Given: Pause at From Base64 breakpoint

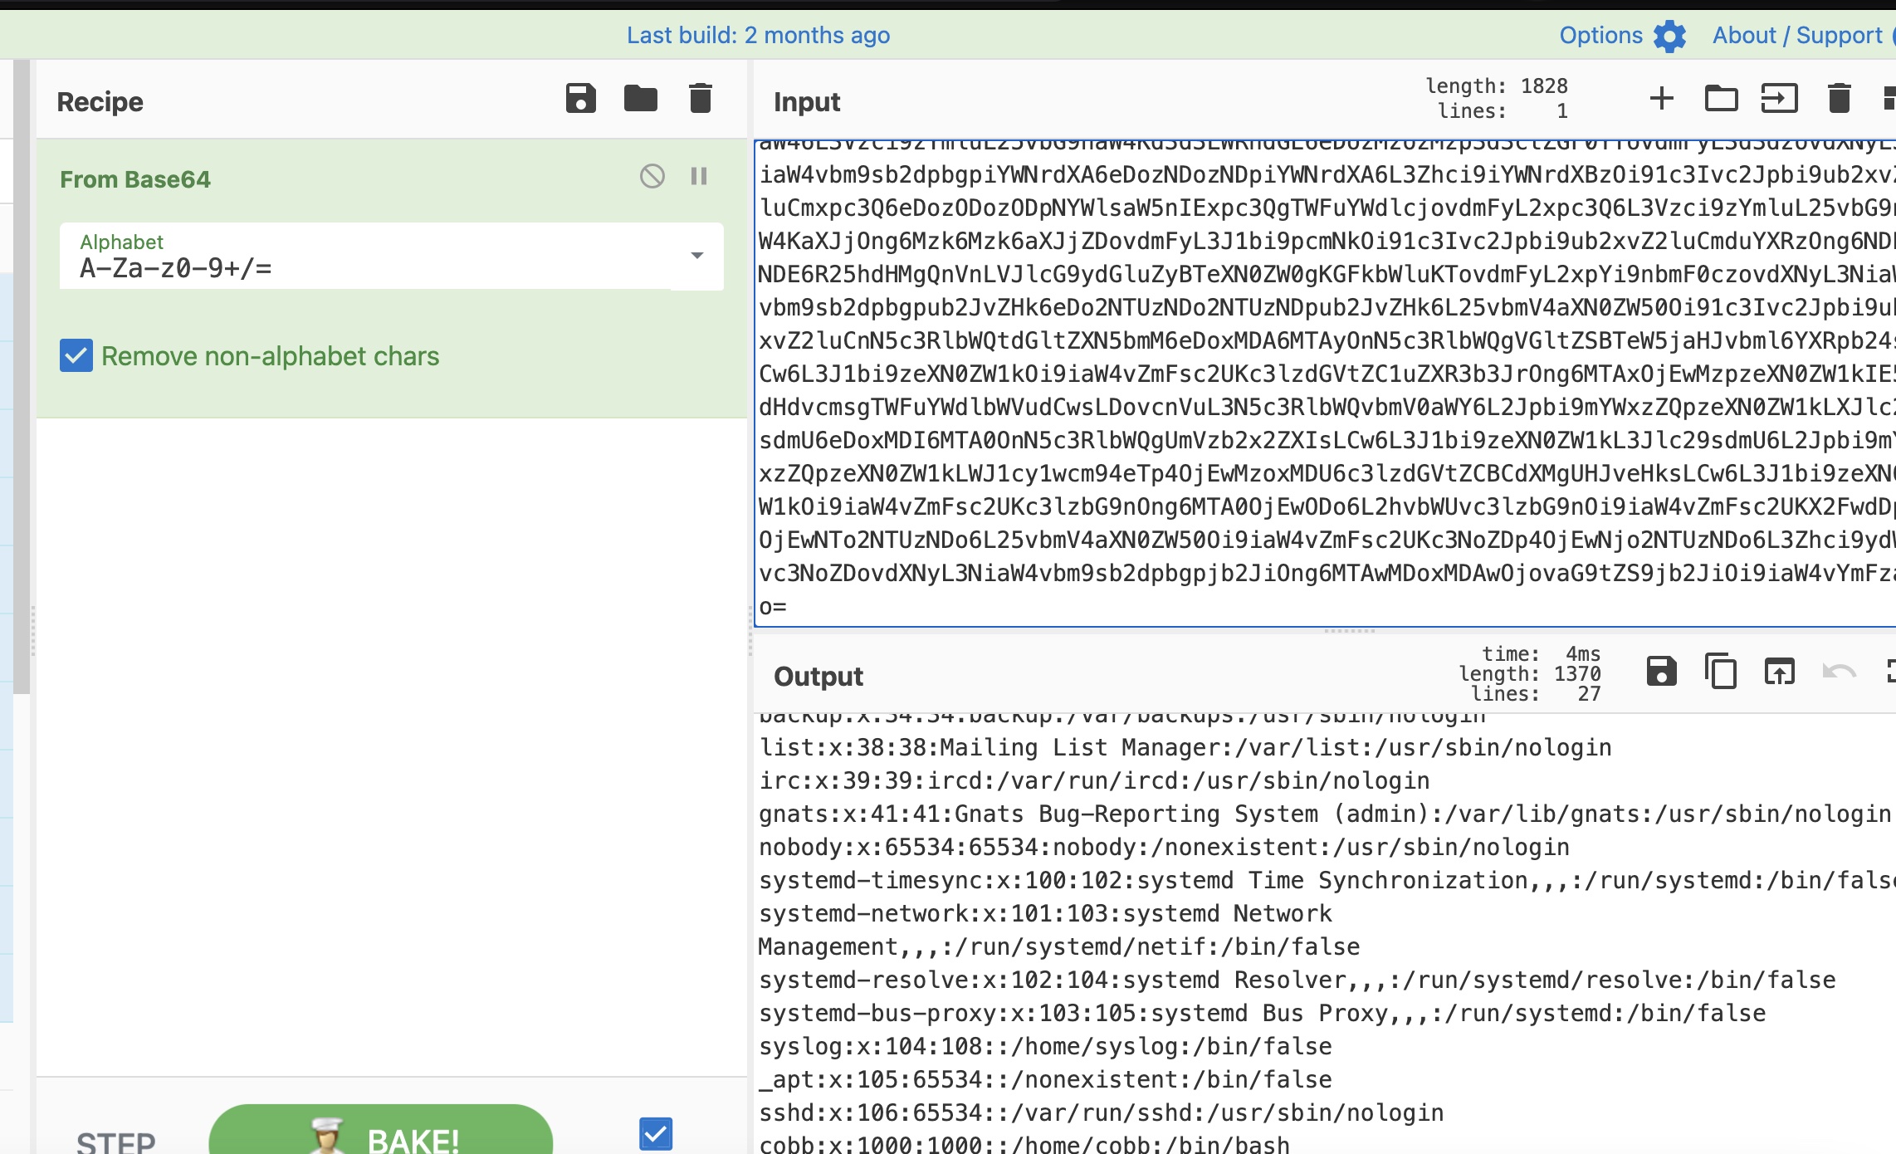Looking at the screenshot, I should click(x=699, y=176).
